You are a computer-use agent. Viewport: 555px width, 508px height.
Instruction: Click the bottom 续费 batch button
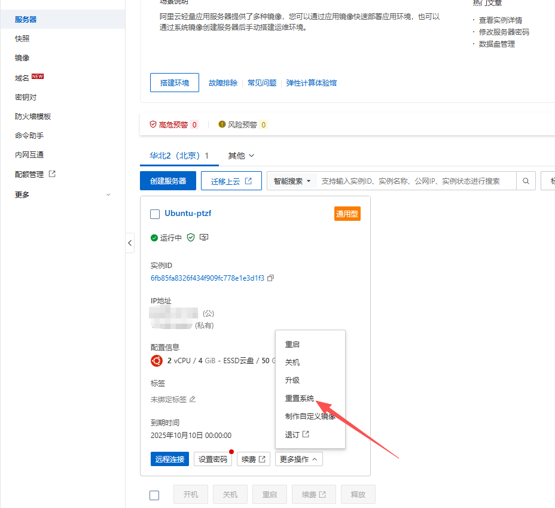(314, 495)
